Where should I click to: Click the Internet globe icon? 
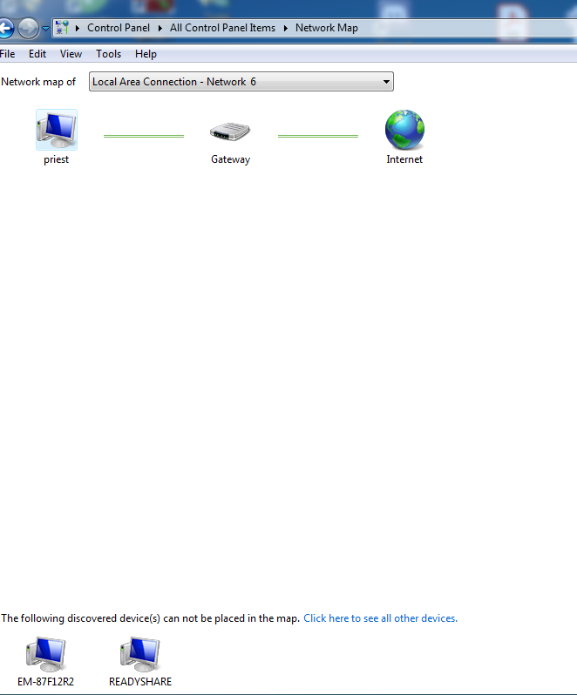click(x=404, y=130)
